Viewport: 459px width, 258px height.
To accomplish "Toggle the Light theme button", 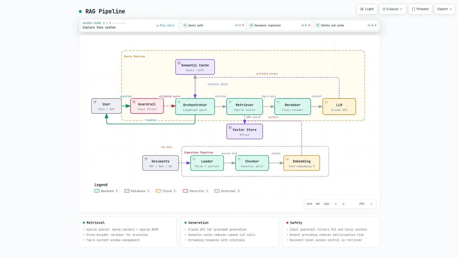I will point(367,9).
